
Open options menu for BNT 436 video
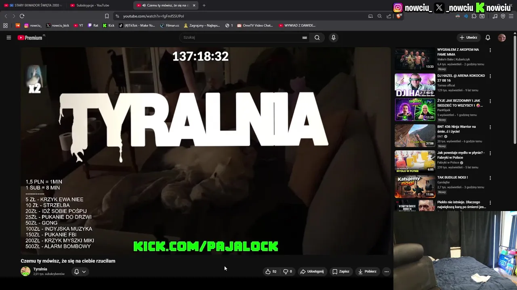[490, 127]
